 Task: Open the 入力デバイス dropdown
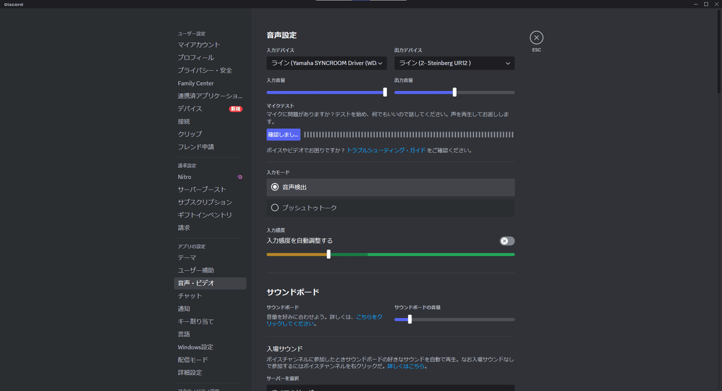coord(327,63)
